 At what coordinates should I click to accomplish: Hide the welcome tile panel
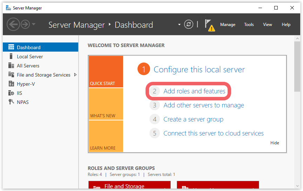[x=275, y=143]
